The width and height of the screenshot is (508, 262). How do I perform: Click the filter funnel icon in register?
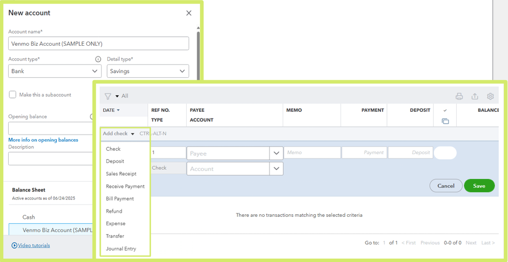click(x=108, y=96)
